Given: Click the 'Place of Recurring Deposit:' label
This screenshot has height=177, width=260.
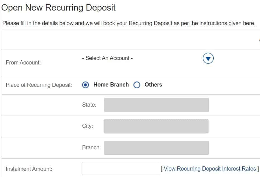Looking at the screenshot, I should pyautogui.click(x=39, y=85).
